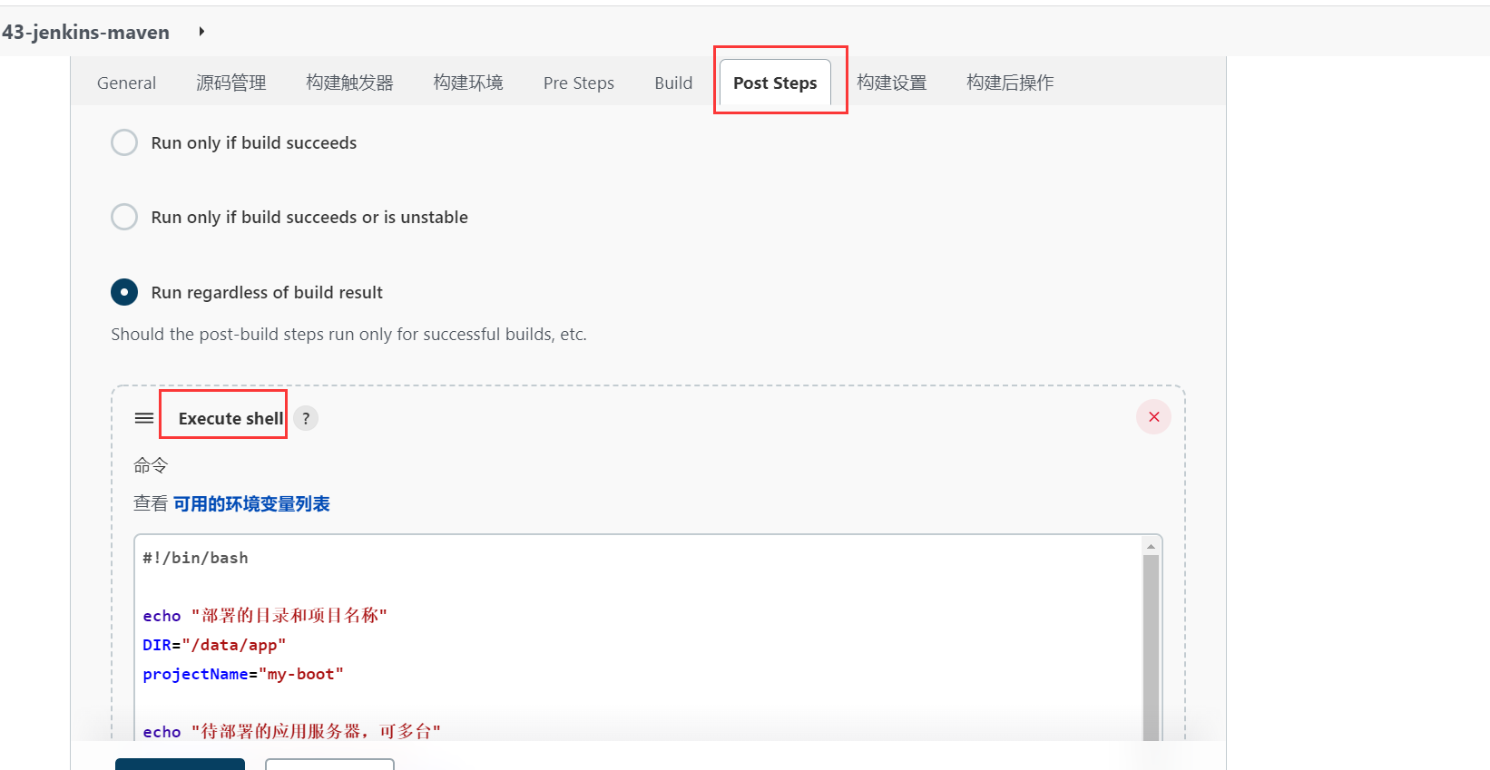Click the command editor vertical scrollbar thumb
Viewport: 1490px width, 770px height.
[x=1151, y=648]
